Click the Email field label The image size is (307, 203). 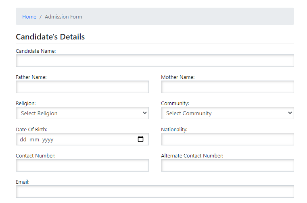pyautogui.click(x=23, y=182)
